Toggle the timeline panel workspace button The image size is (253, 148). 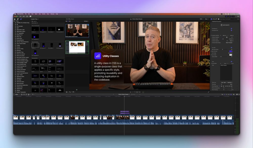pyautogui.click(x=230, y=16)
